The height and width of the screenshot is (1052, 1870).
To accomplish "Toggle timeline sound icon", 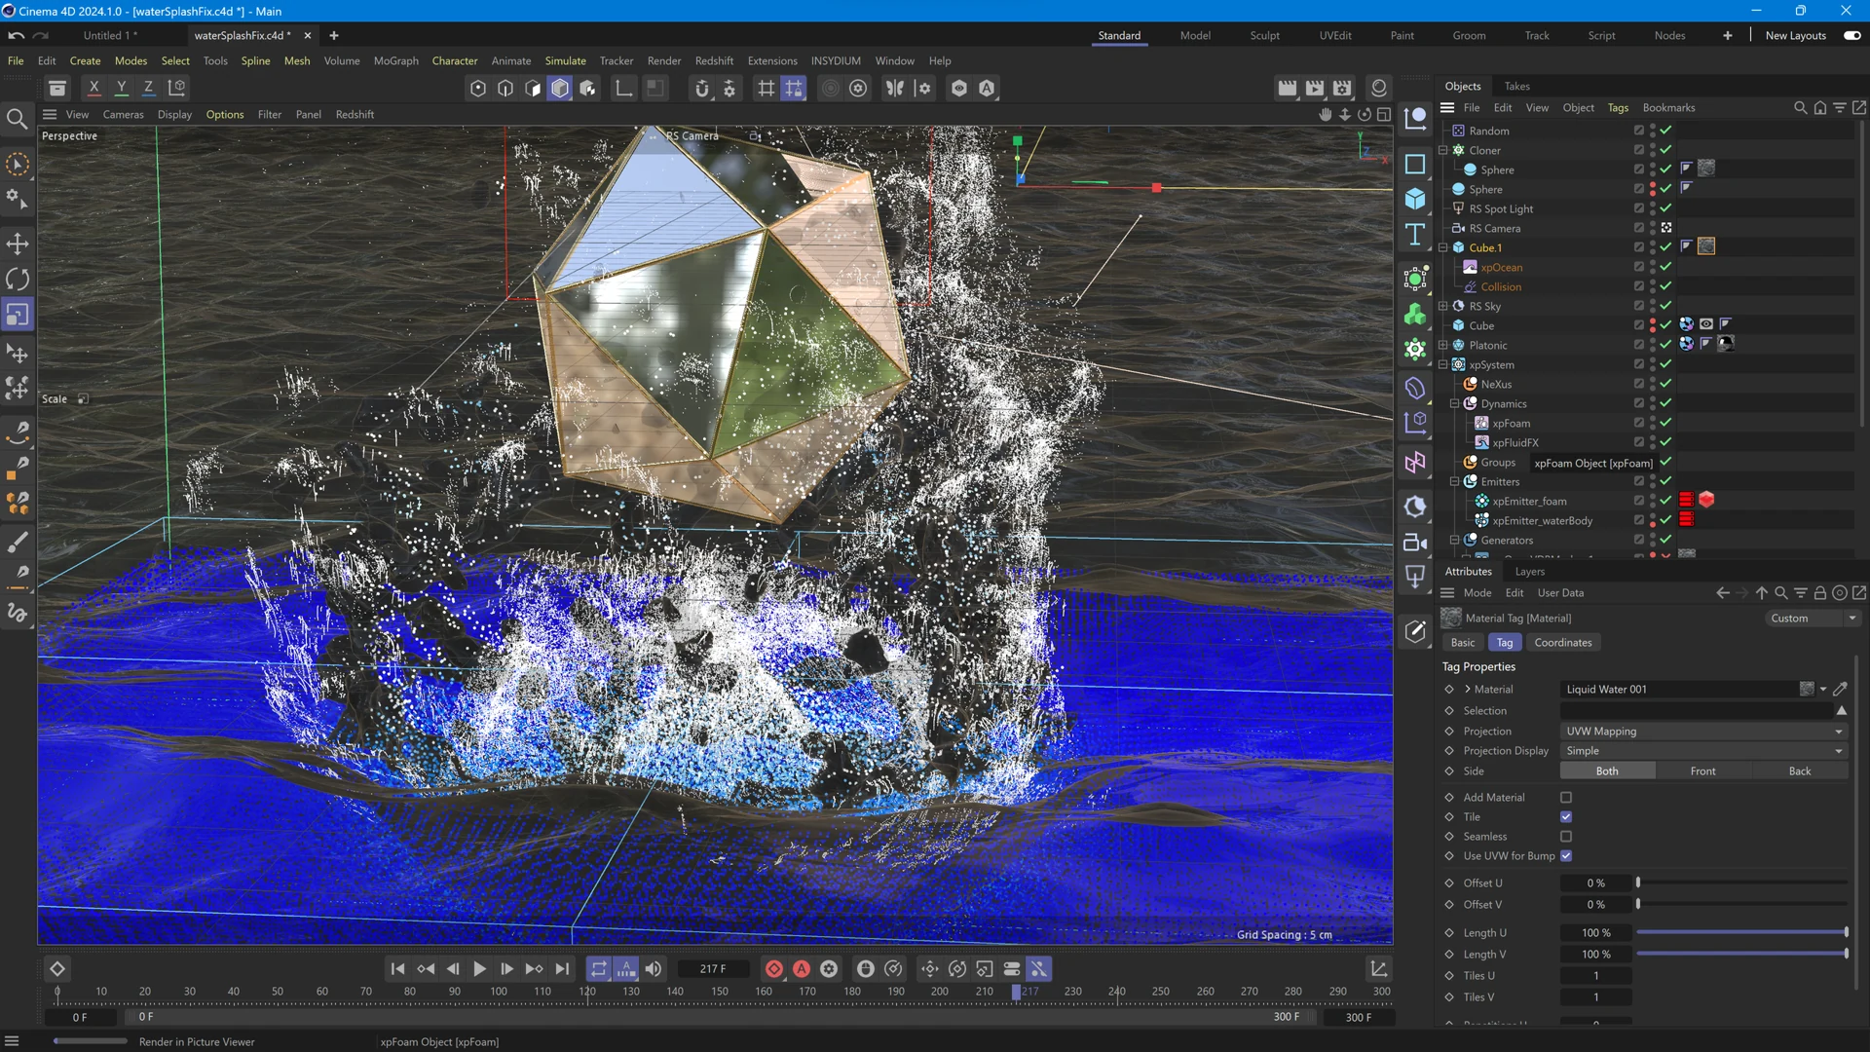I will [654, 969].
